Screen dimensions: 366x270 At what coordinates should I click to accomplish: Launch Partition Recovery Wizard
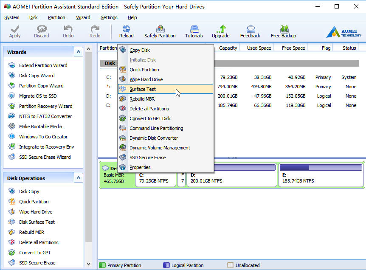tap(46, 106)
